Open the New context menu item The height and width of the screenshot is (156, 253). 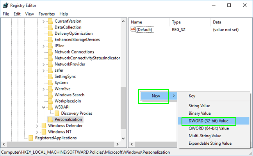pyautogui.click(x=156, y=96)
